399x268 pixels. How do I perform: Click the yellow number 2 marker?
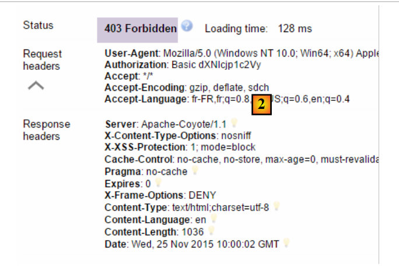(x=261, y=105)
